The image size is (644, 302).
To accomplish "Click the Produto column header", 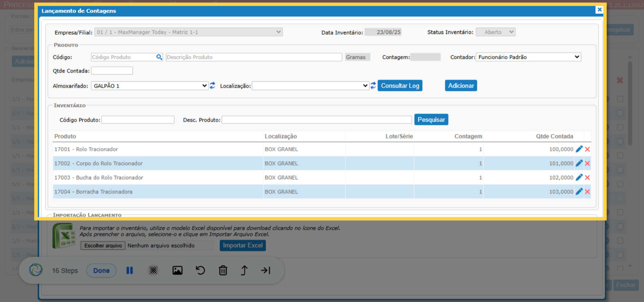I will click(65, 136).
